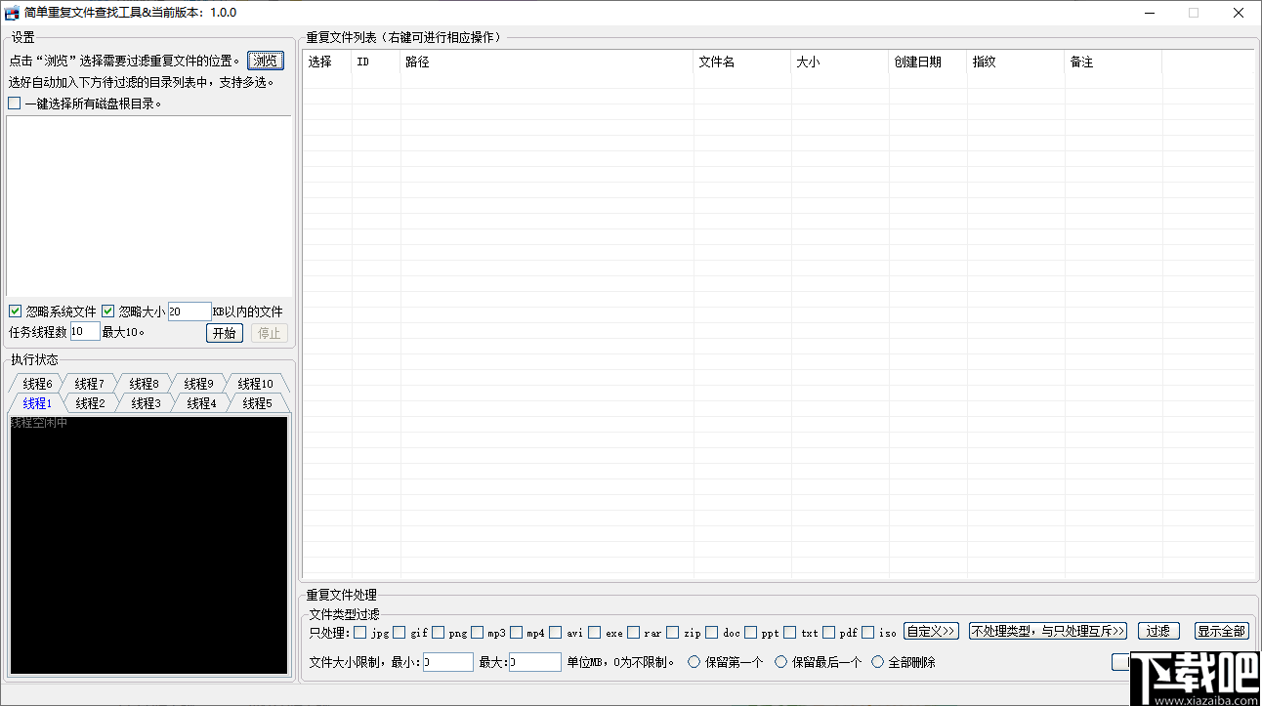Click the 自定义>> custom button
The height and width of the screenshot is (706, 1262).
coord(931,631)
